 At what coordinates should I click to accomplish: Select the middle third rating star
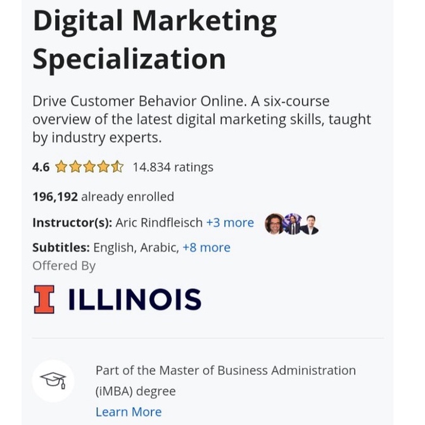pos(89,167)
